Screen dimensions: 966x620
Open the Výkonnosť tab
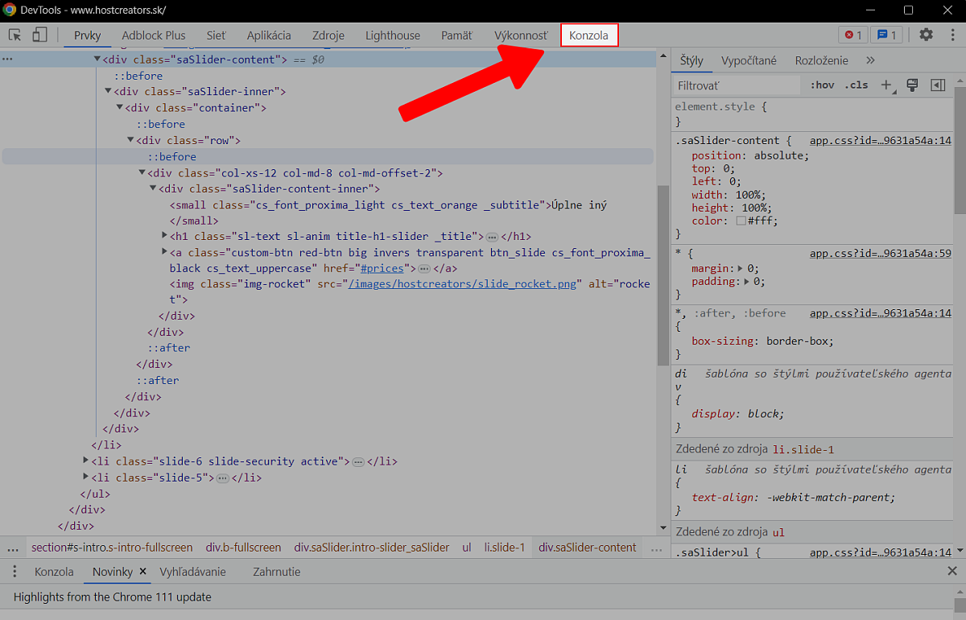pyautogui.click(x=521, y=35)
